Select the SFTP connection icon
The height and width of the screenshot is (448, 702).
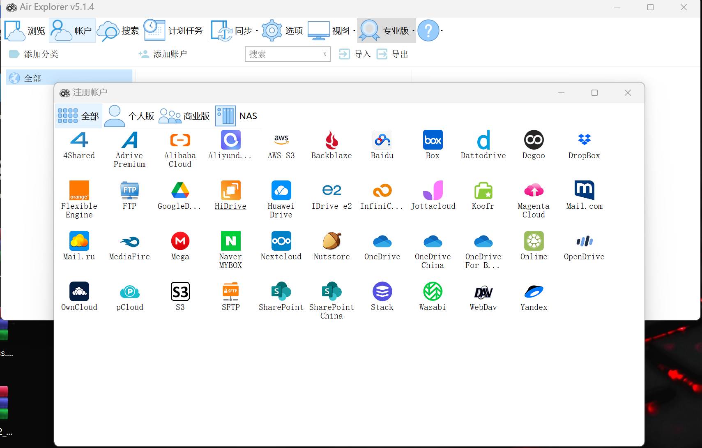click(231, 292)
